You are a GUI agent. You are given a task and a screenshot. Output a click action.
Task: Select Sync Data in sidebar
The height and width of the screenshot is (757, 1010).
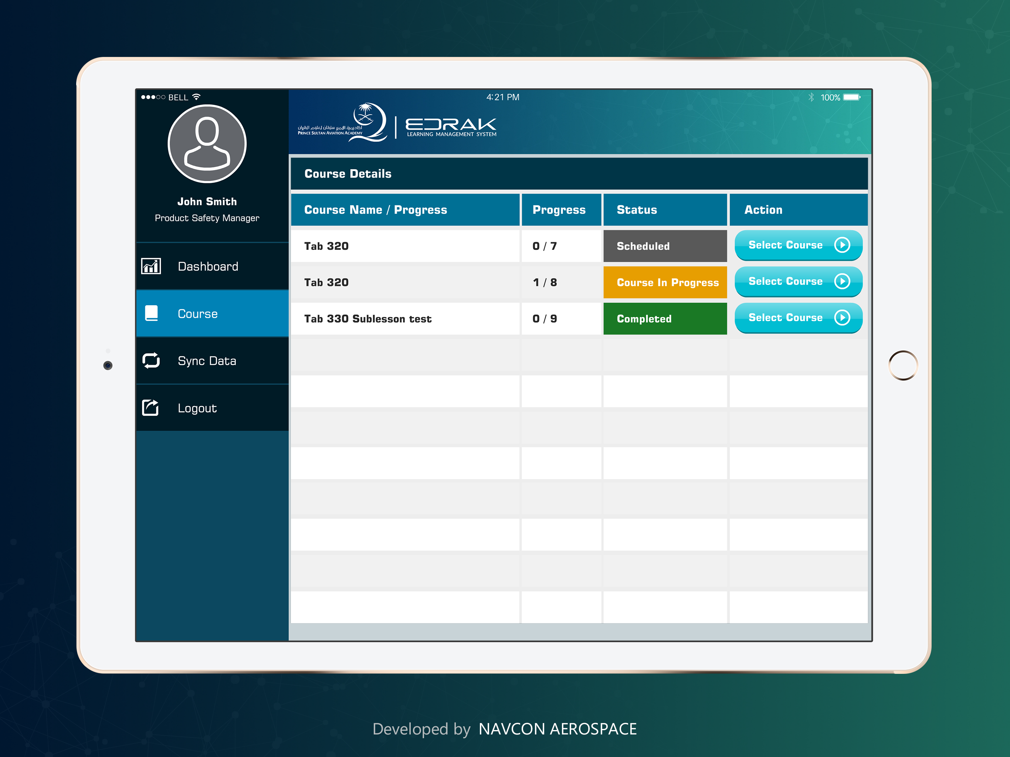[207, 361]
